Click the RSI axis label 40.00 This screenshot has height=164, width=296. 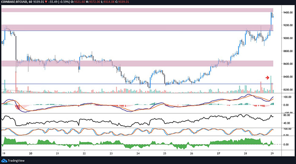coord(287,123)
